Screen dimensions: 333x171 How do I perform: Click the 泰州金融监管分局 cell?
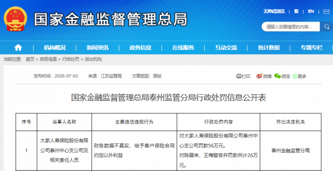[x=291, y=151]
